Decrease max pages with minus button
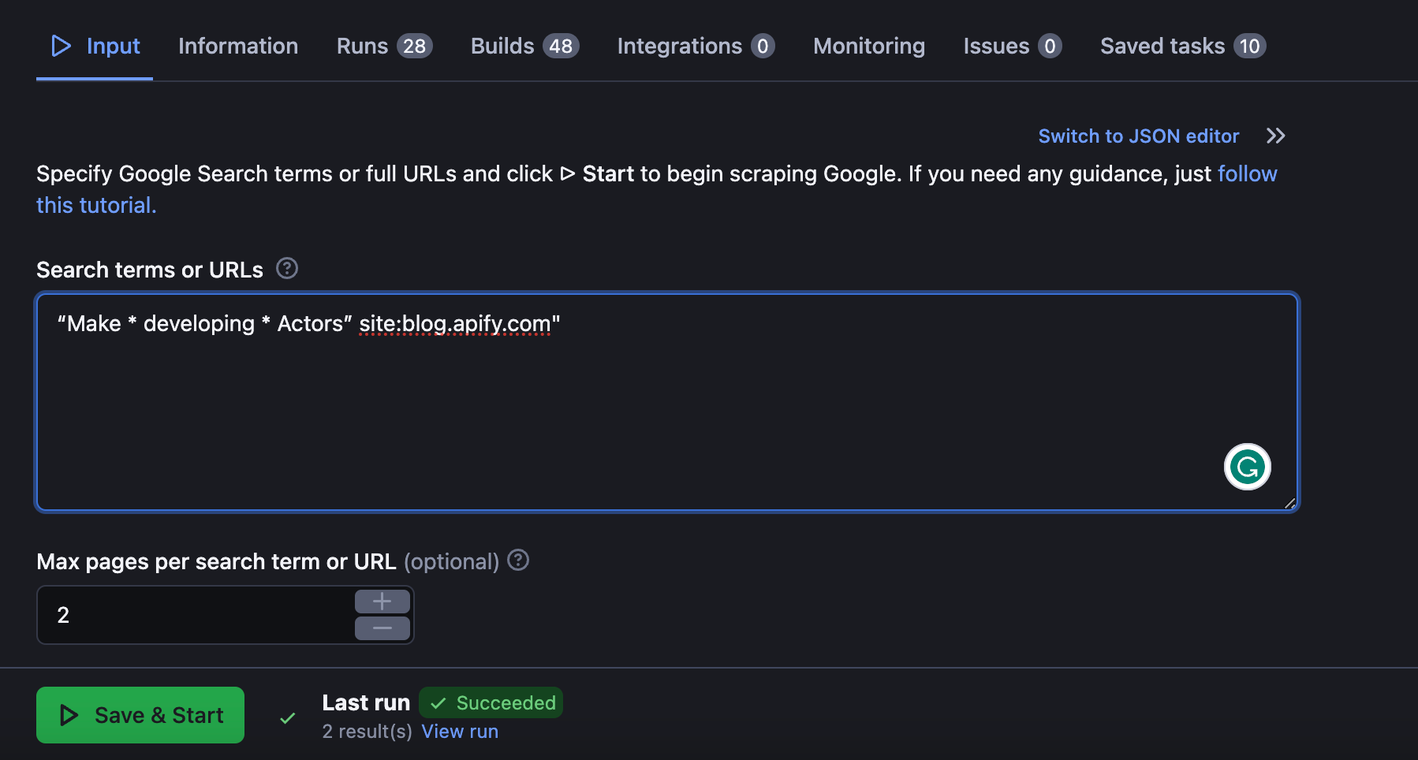1418x760 pixels. (382, 628)
